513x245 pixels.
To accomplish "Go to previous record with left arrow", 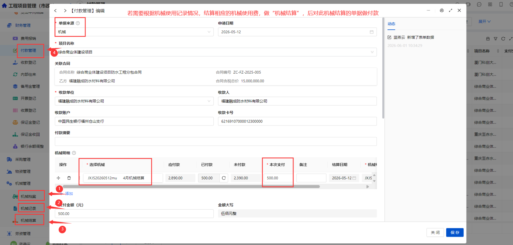I will coord(56,11).
